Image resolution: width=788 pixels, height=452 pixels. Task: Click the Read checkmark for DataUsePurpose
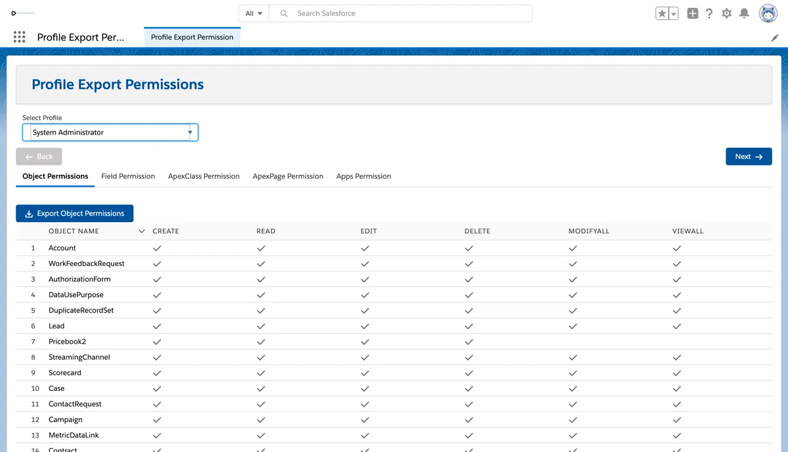(x=261, y=295)
